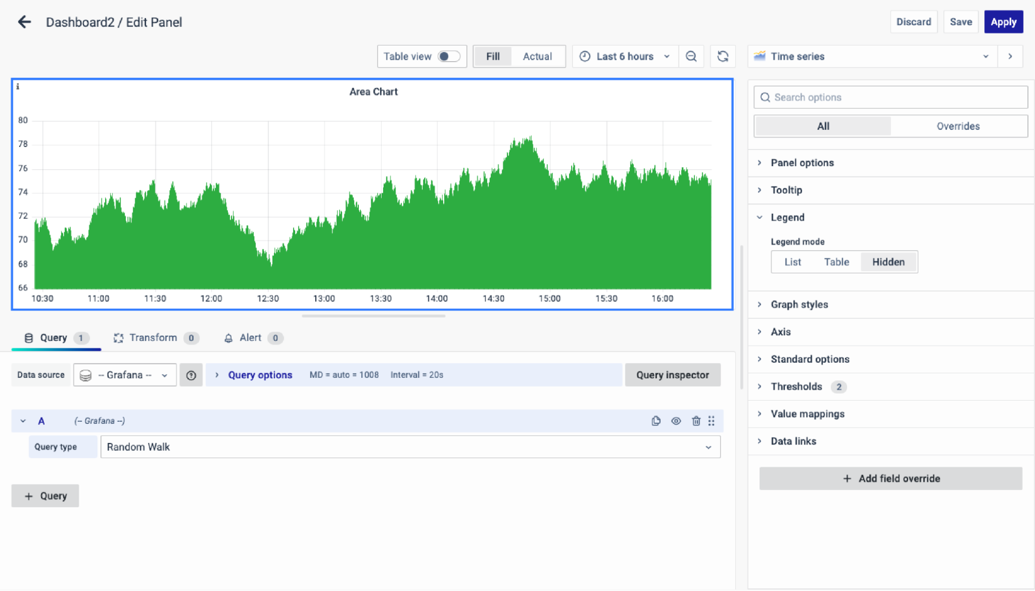
Task: Toggle the Table view switch
Action: [x=448, y=56]
